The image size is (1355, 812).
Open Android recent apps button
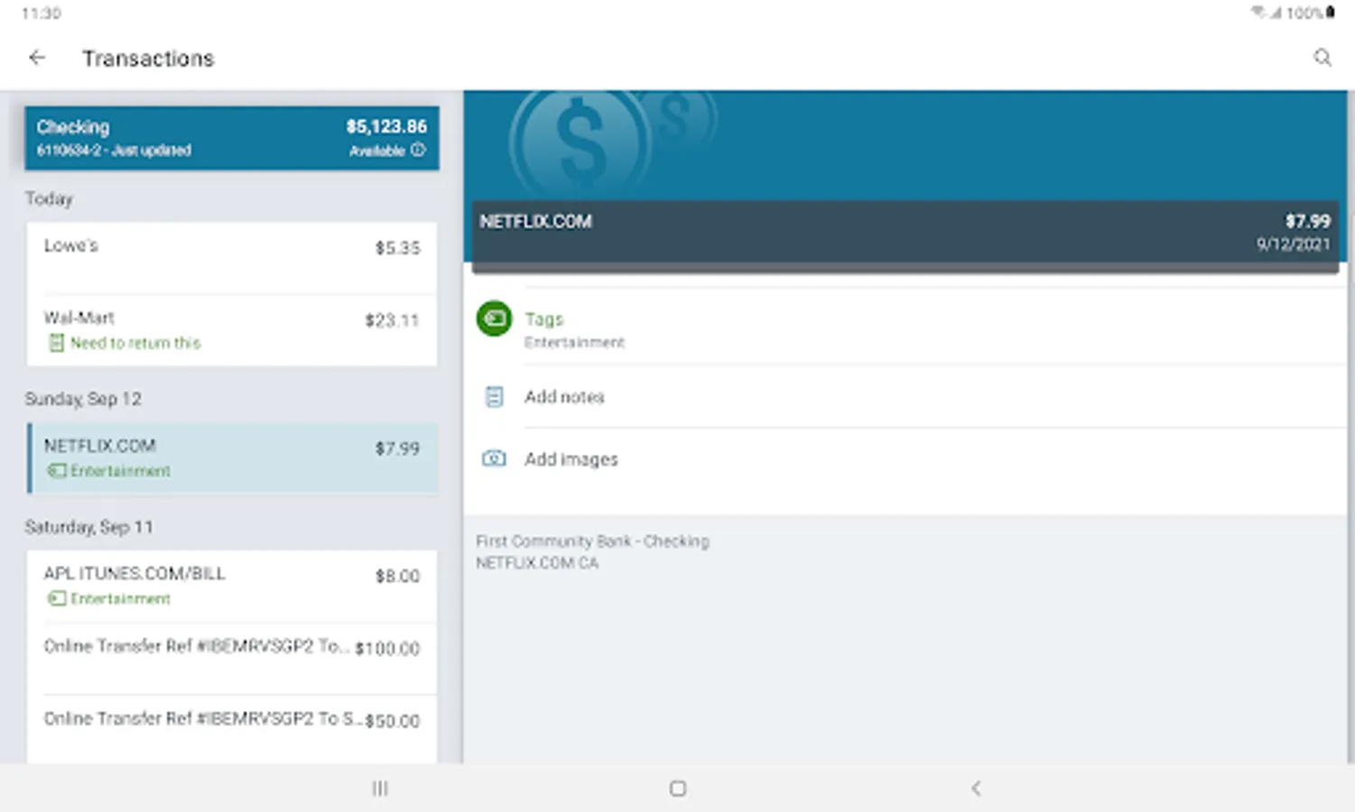click(380, 789)
